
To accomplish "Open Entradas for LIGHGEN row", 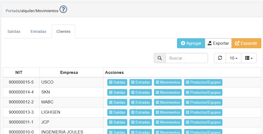I will [x=140, y=112].
